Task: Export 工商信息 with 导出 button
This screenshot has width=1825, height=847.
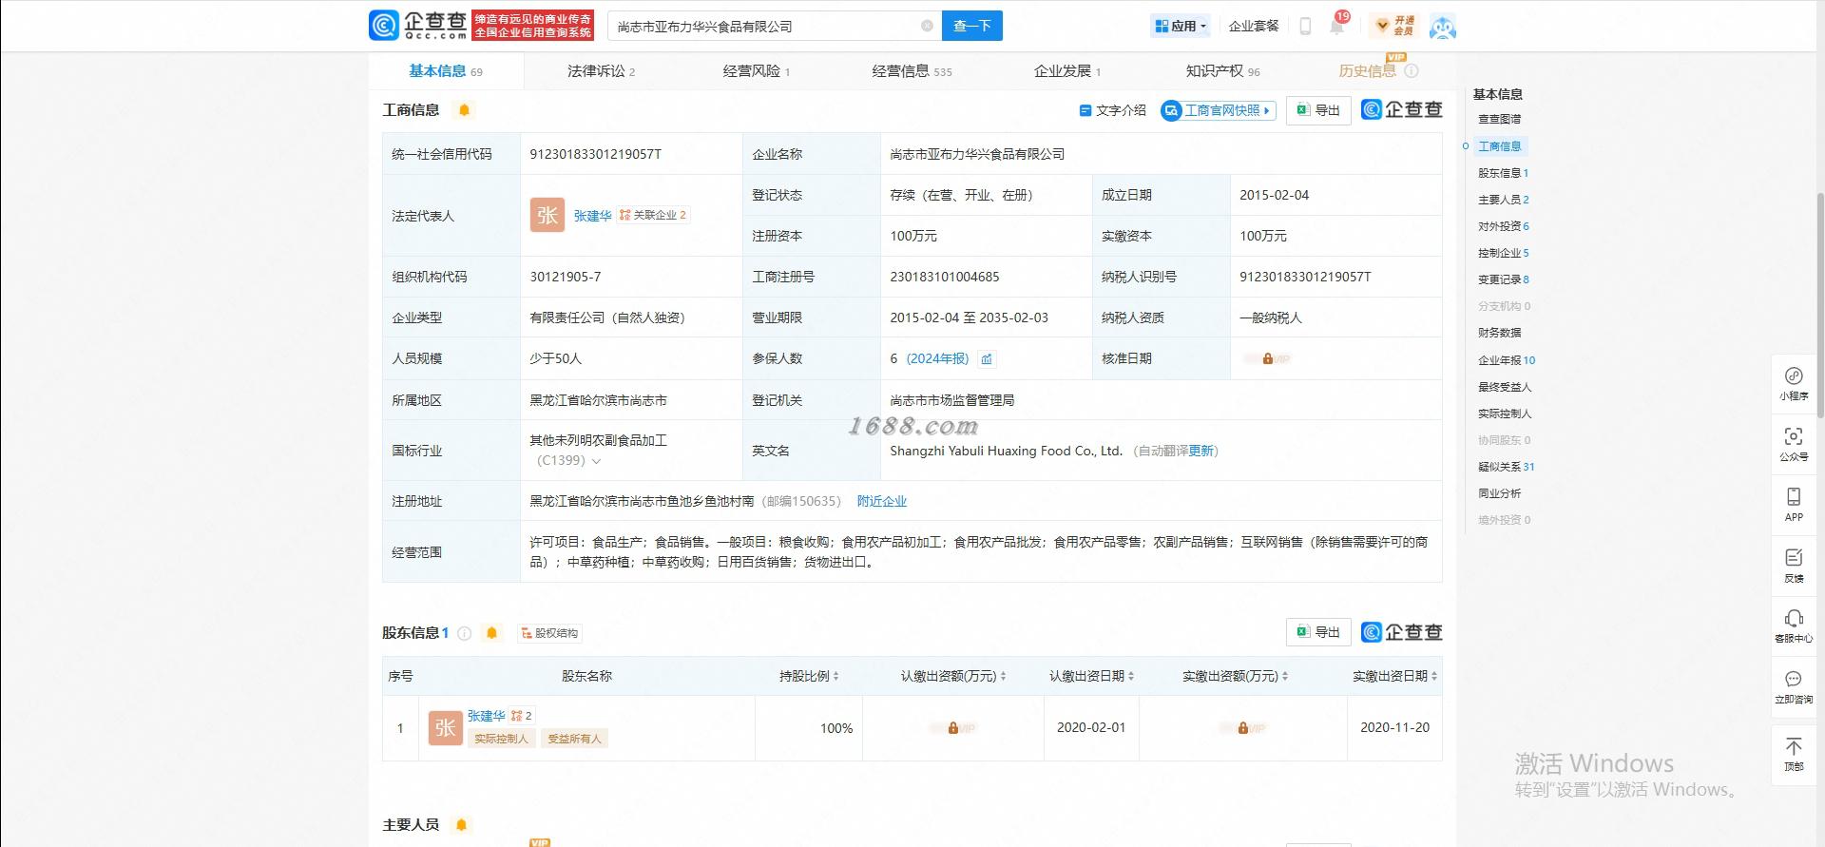Action: pos(1318,110)
